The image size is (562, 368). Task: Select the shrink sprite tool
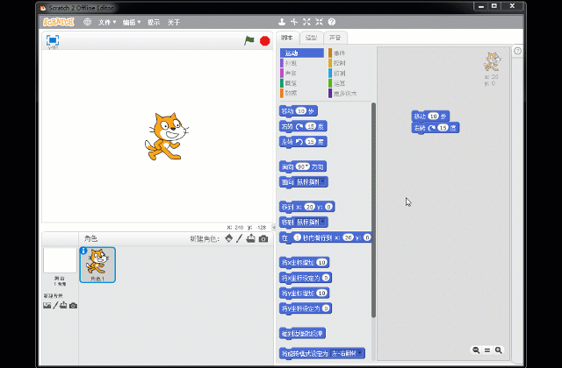(x=319, y=22)
